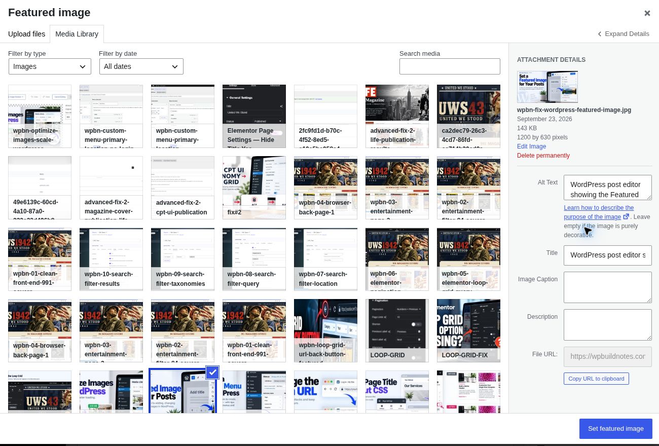Select the wpbn-optimize-images-scale thumbnail
The width and height of the screenshot is (659, 446).
pyautogui.click(x=40, y=116)
